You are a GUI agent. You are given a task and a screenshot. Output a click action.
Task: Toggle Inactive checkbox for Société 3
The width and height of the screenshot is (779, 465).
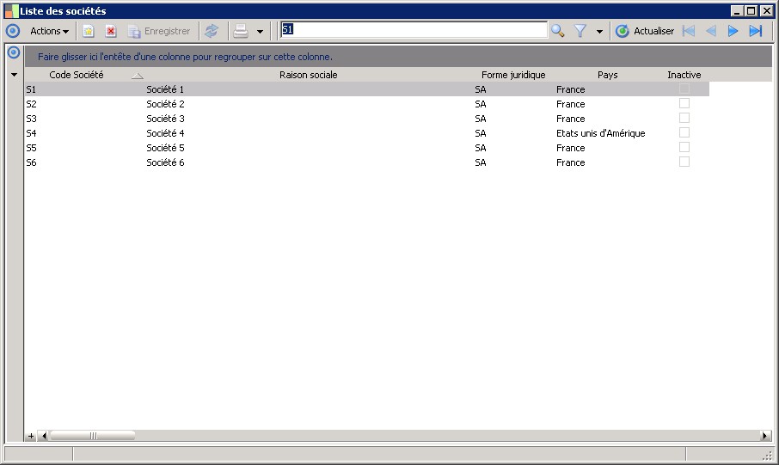tap(684, 119)
